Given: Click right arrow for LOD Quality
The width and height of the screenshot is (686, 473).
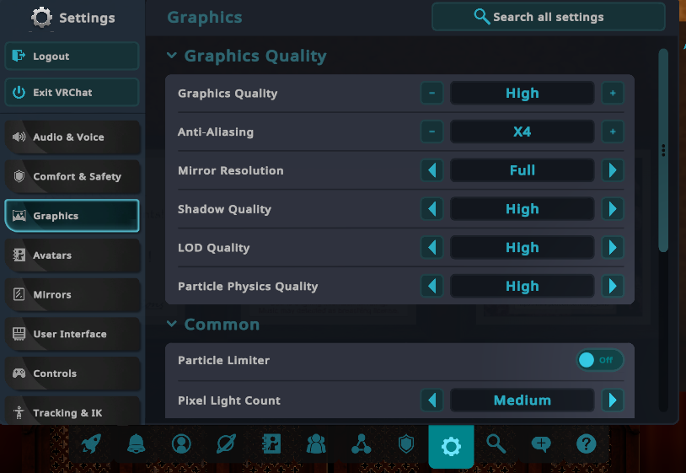Looking at the screenshot, I should (x=613, y=248).
